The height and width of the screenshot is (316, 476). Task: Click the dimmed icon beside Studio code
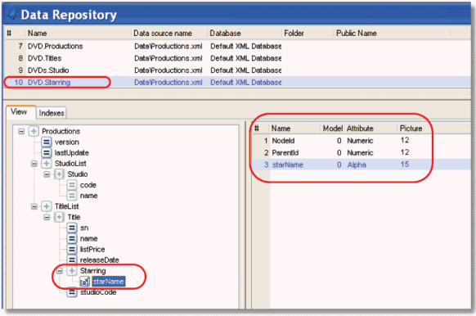(72, 185)
